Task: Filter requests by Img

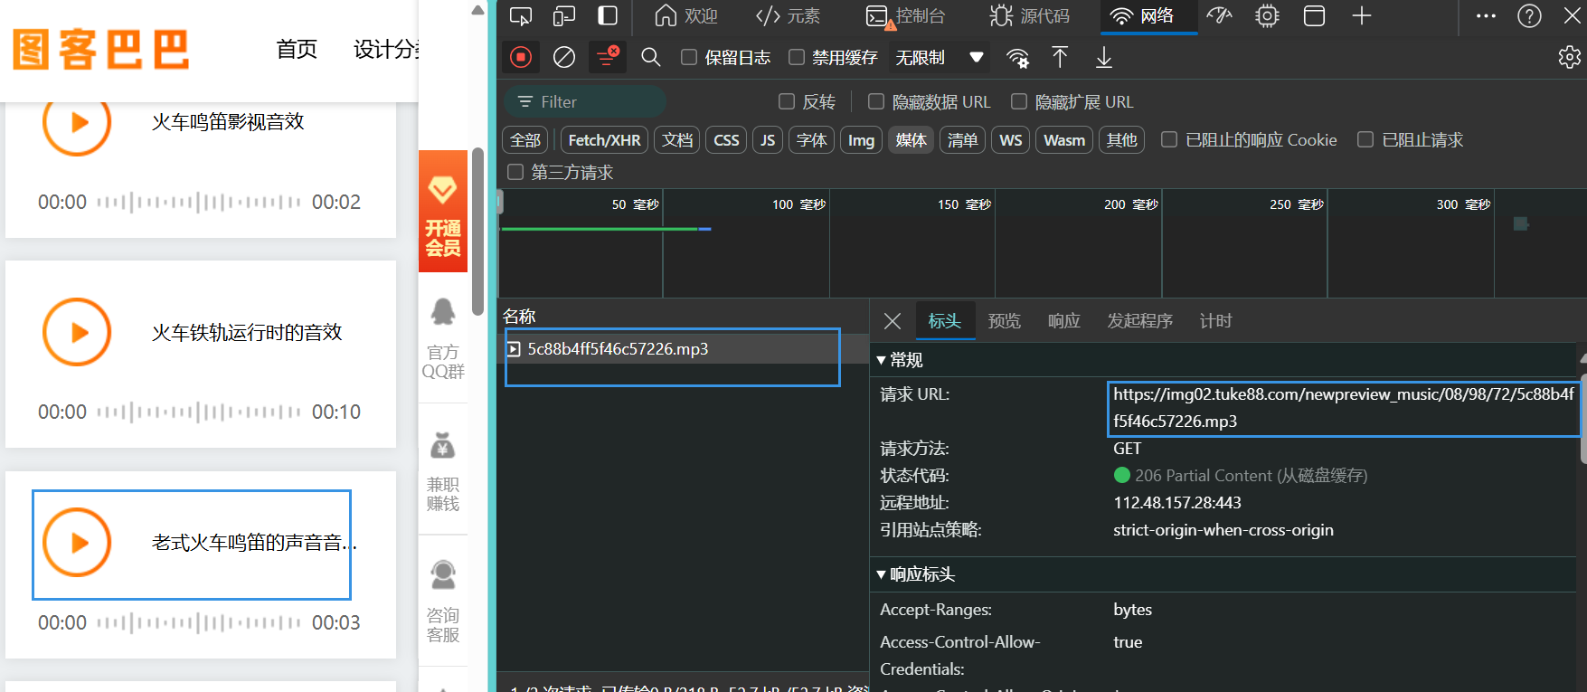Action: tap(861, 140)
